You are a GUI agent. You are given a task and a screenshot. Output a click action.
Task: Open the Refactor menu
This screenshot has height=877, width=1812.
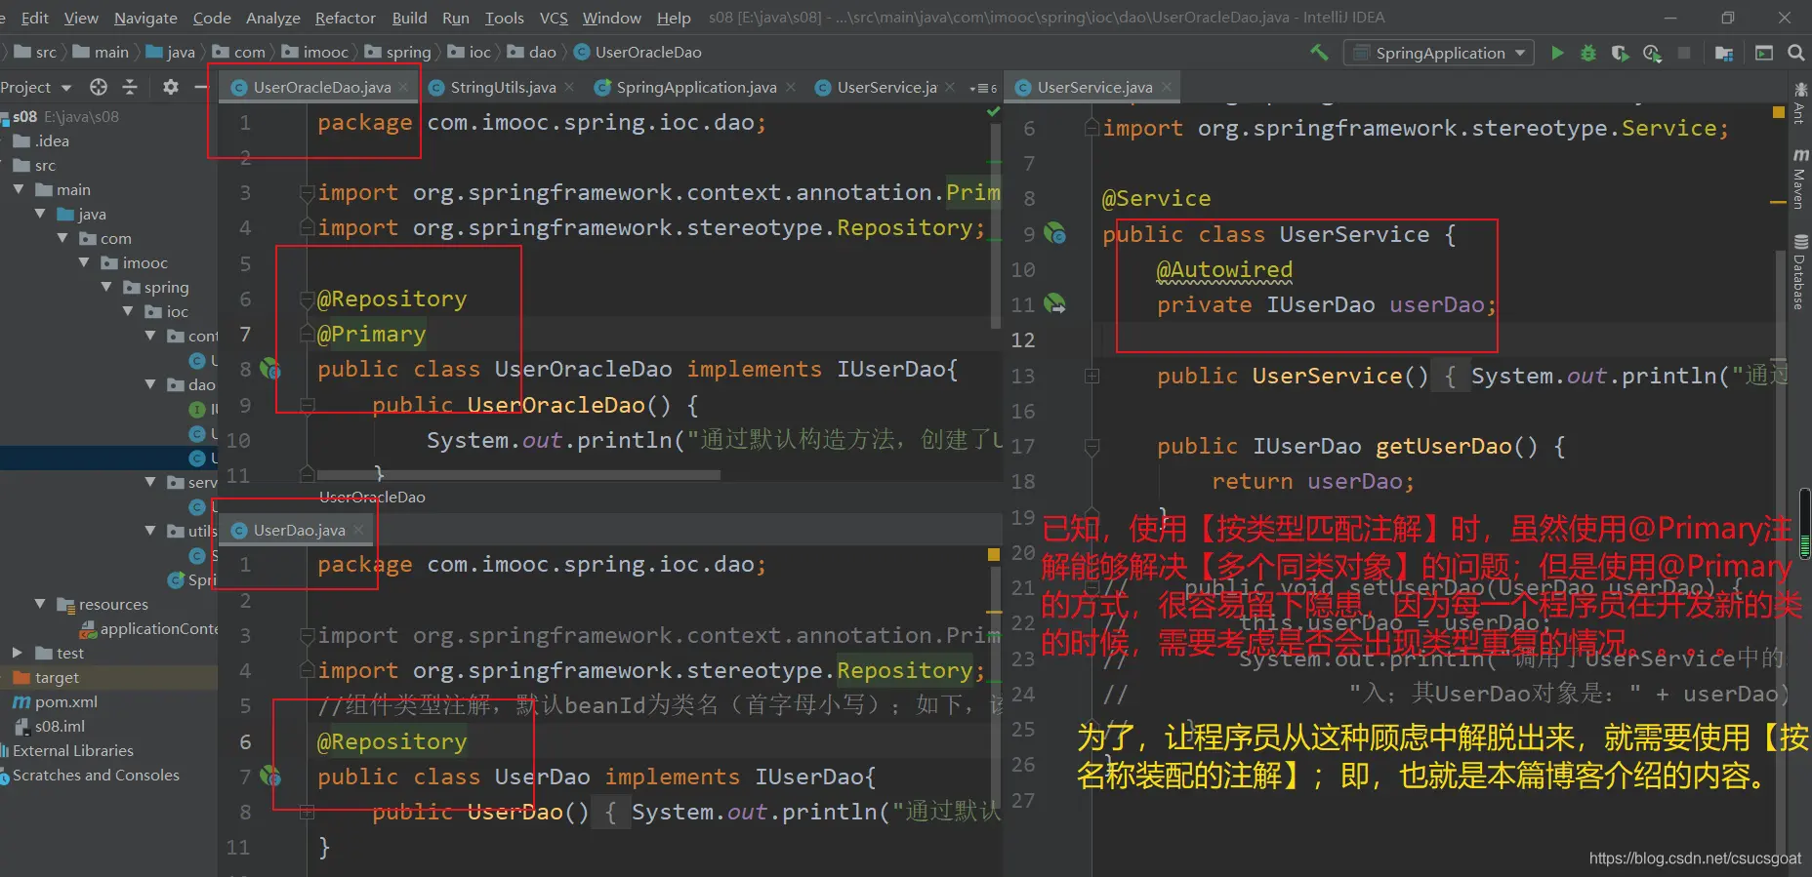[345, 18]
